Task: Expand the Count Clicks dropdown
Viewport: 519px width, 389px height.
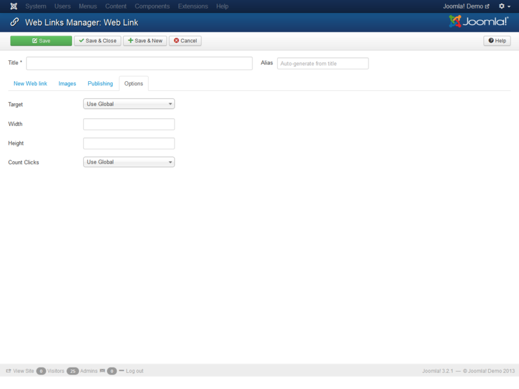Action: [128, 162]
